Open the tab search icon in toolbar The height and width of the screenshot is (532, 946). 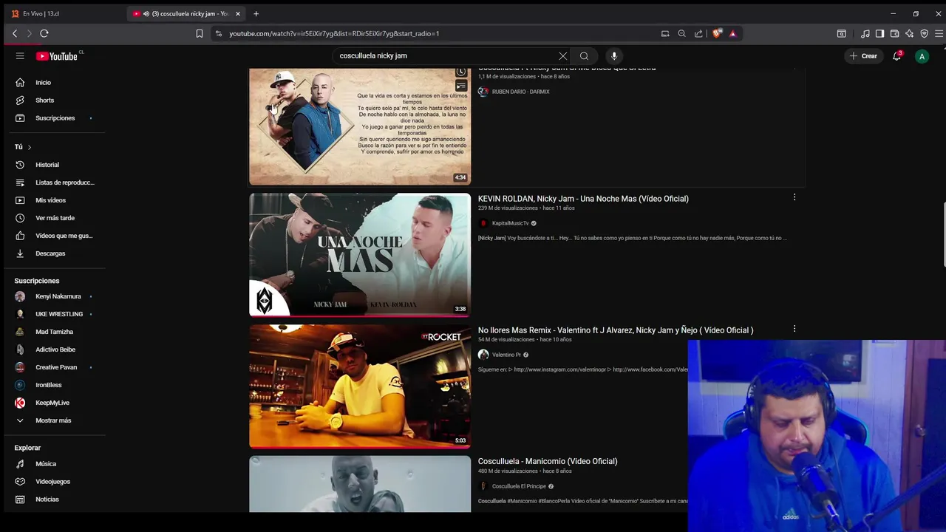(x=841, y=33)
